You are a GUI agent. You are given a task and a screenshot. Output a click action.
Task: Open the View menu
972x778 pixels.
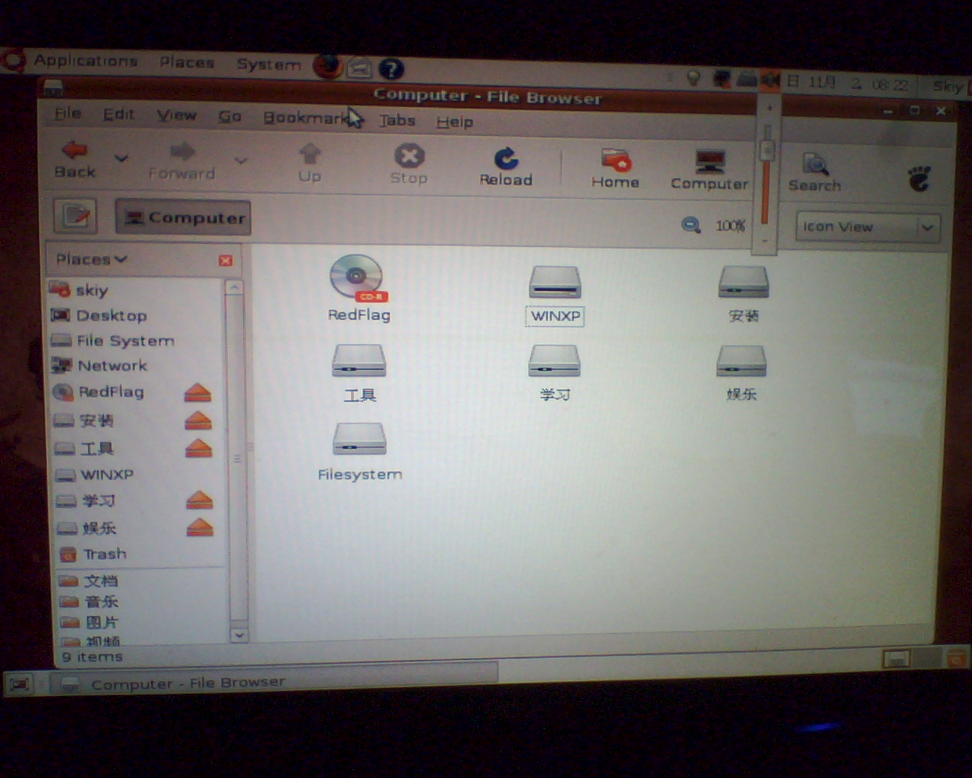click(x=176, y=115)
